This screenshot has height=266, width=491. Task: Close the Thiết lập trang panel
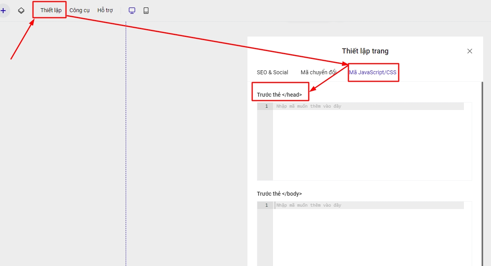(469, 51)
